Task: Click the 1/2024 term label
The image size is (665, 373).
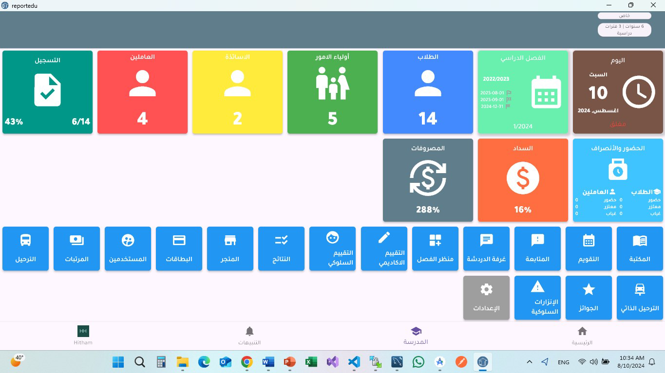Action: 523,126
